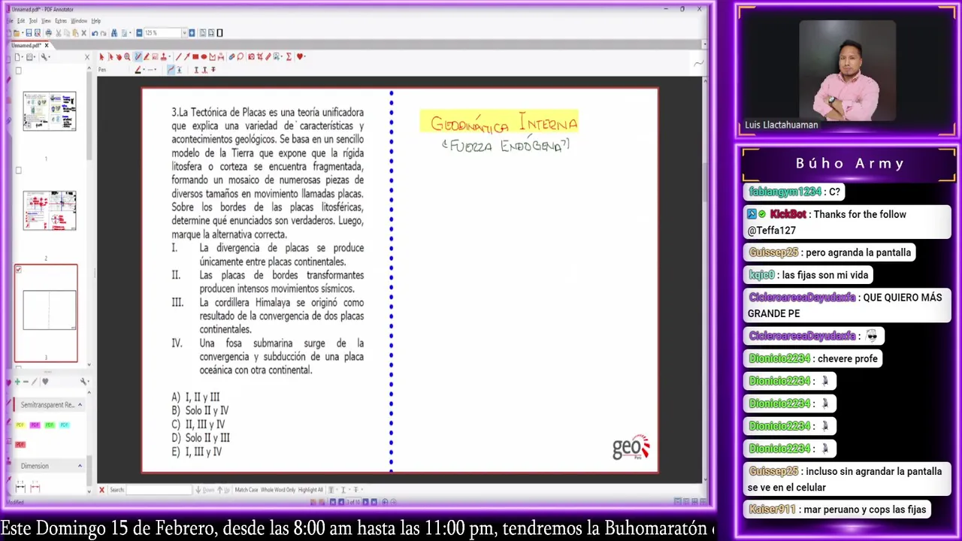Open new page dropdown in sidebar
This screenshot has height=541, width=962.
click(x=18, y=57)
